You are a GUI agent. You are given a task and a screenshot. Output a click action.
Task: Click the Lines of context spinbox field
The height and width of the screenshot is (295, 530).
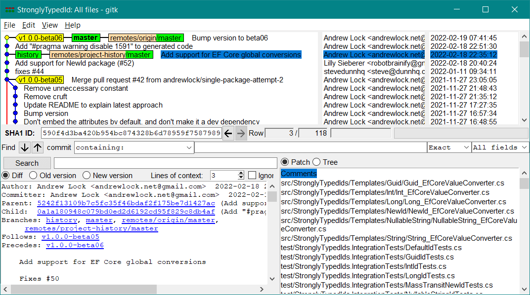tap(224, 175)
